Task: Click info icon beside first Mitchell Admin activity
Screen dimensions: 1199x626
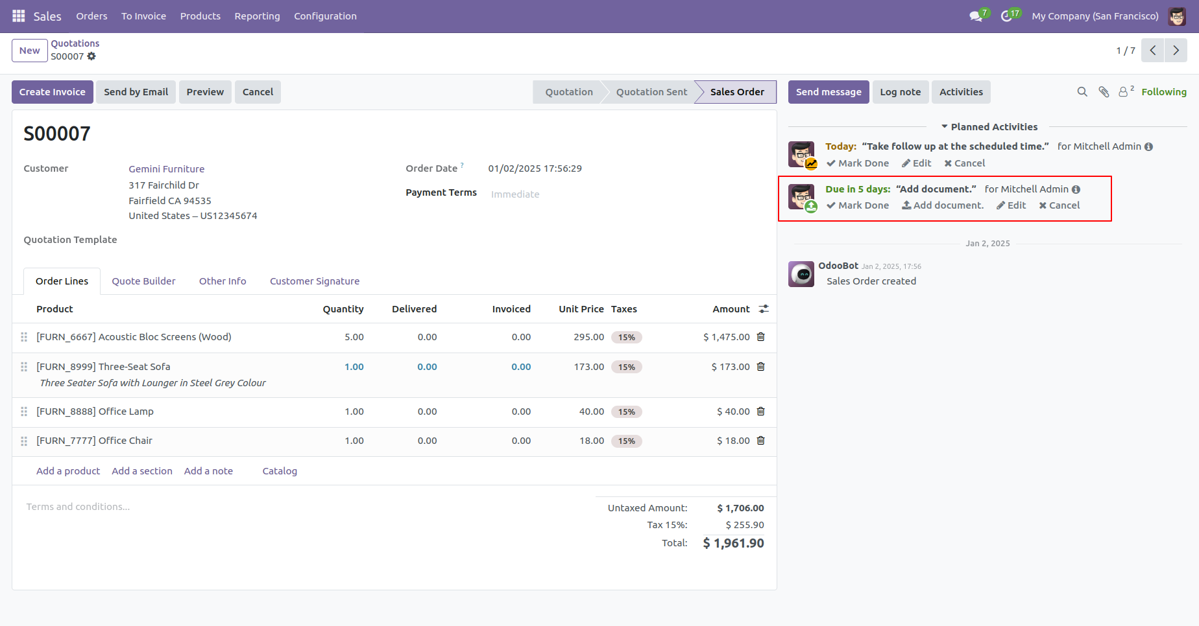Action: [x=1148, y=147]
